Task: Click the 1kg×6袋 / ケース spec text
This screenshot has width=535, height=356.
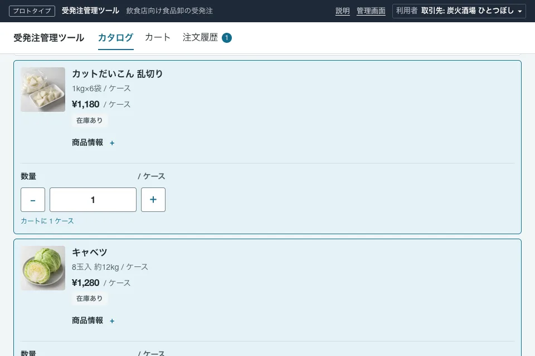Action: [101, 88]
